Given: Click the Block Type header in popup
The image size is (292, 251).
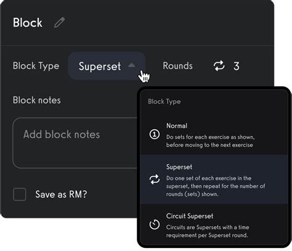Looking at the screenshot, I should click(164, 102).
